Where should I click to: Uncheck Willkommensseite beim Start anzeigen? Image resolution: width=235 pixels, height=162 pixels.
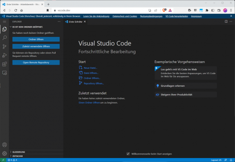[x=128, y=154]
